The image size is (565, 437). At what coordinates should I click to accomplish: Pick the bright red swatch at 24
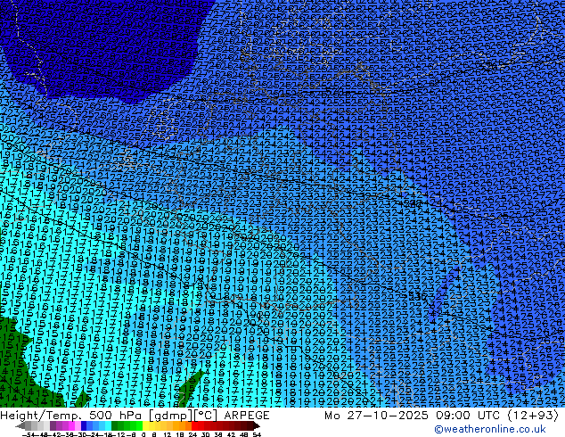tap(194, 426)
